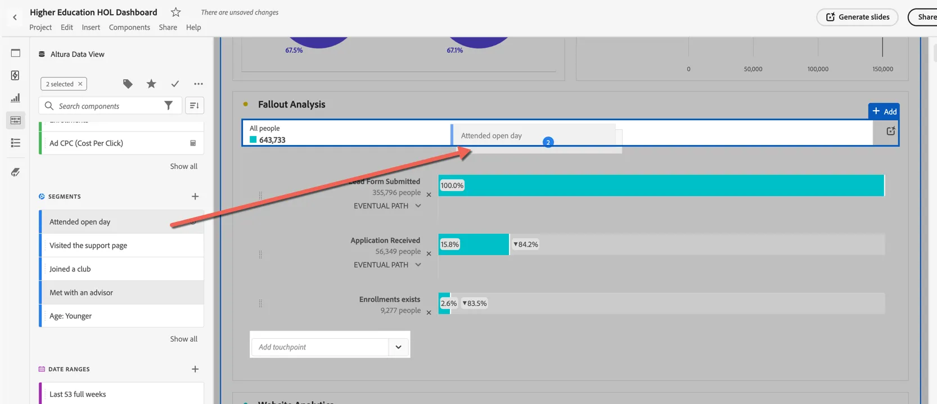Go back using the top-left arrow
The image size is (937, 404).
(15, 17)
